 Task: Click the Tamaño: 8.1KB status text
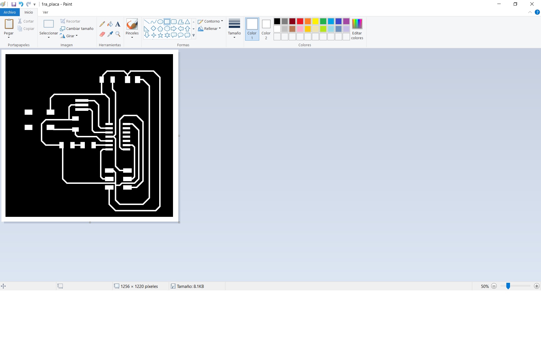click(190, 286)
